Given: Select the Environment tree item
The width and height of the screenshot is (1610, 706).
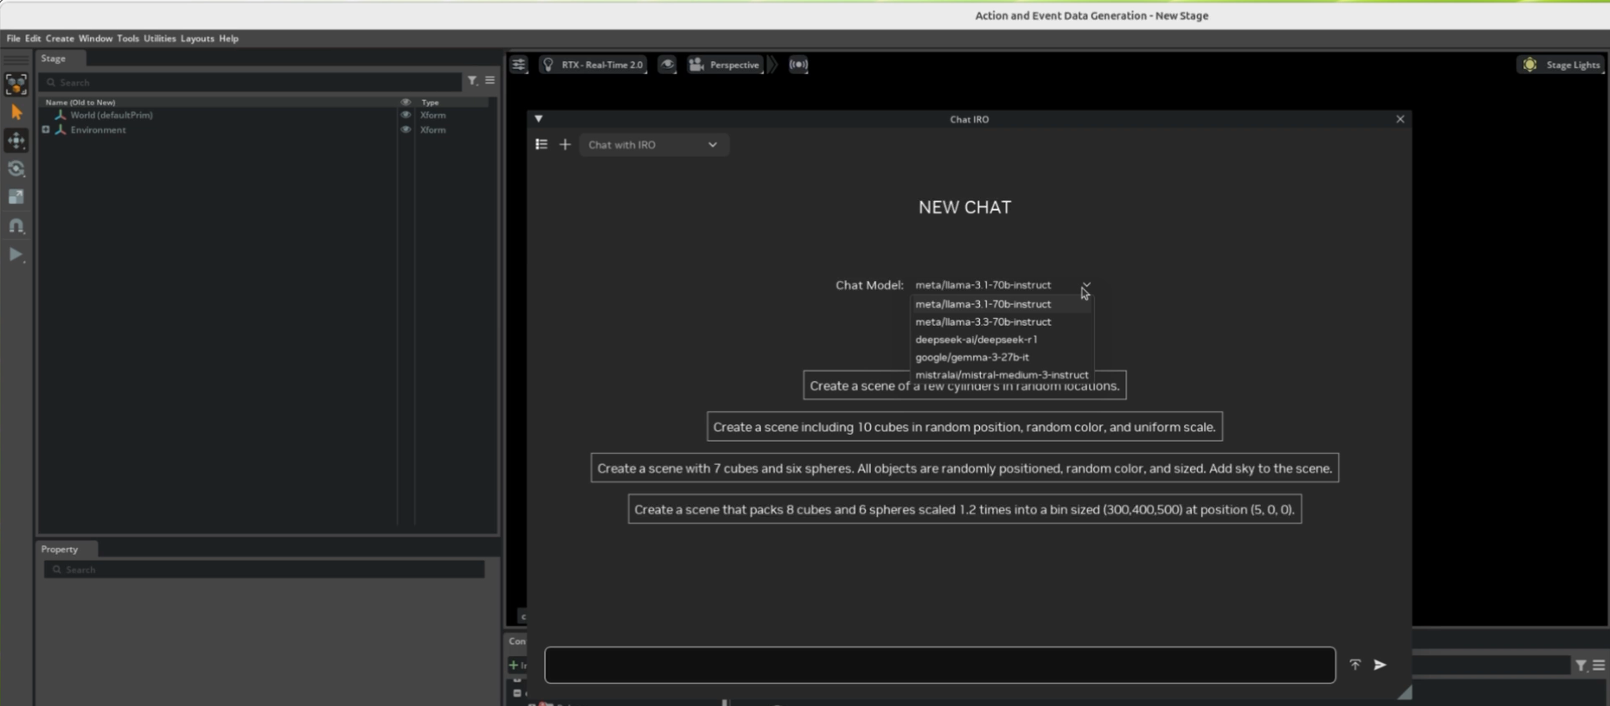Looking at the screenshot, I should pos(97,130).
